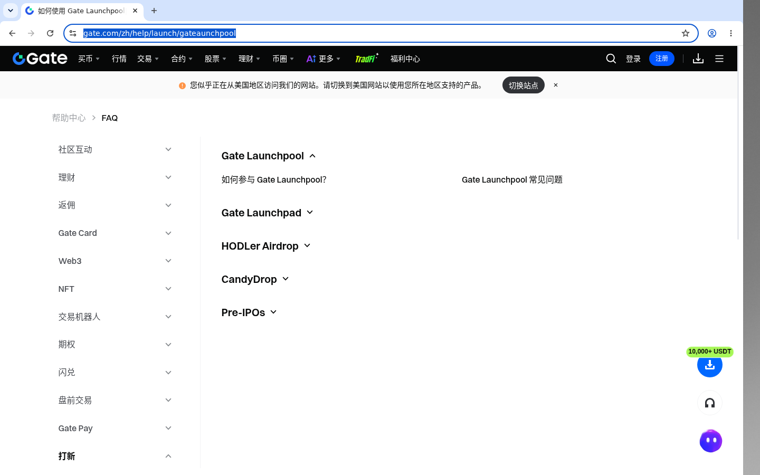Open a new browser tab
This screenshot has width=760, height=475.
(x=154, y=11)
